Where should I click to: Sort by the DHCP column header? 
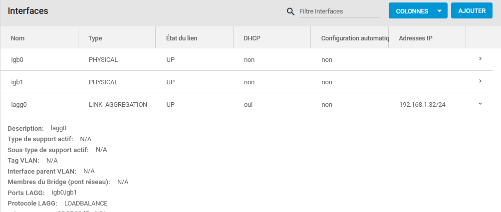(252, 38)
